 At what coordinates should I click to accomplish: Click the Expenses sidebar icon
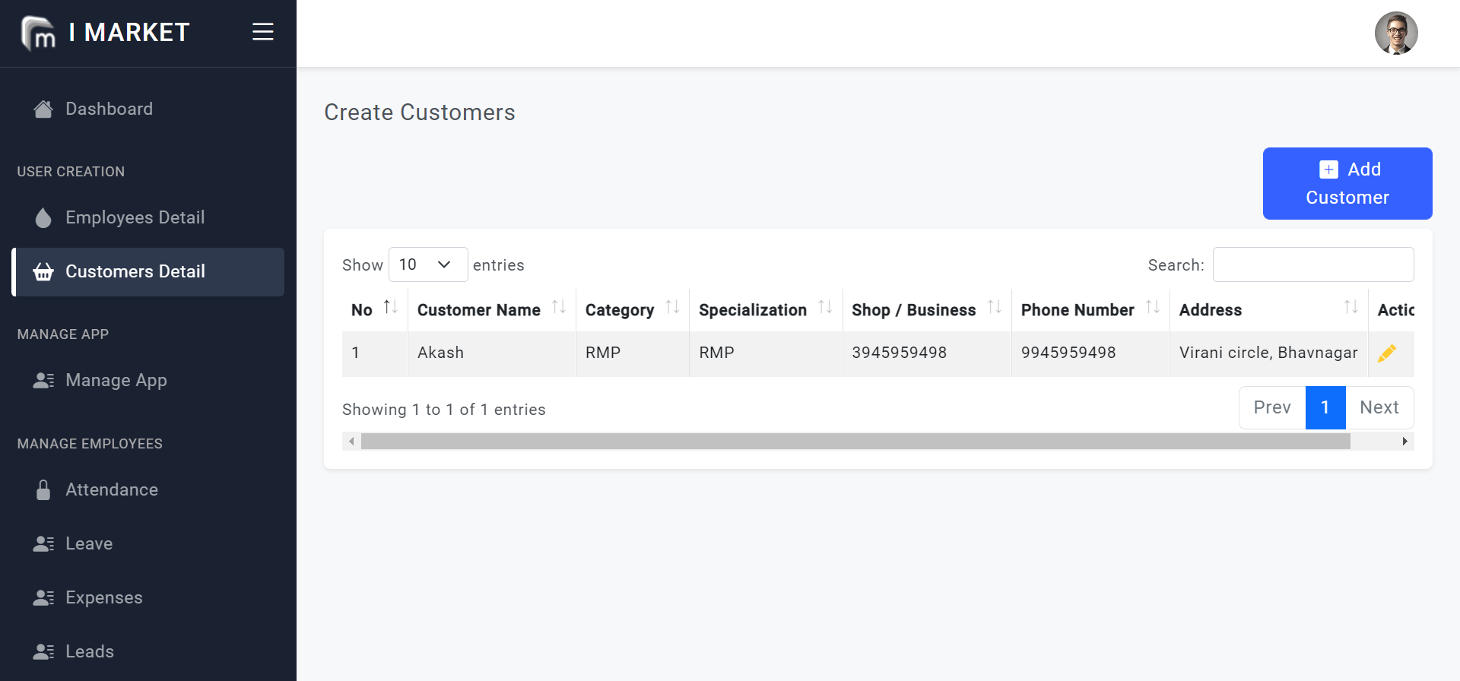[x=43, y=598]
